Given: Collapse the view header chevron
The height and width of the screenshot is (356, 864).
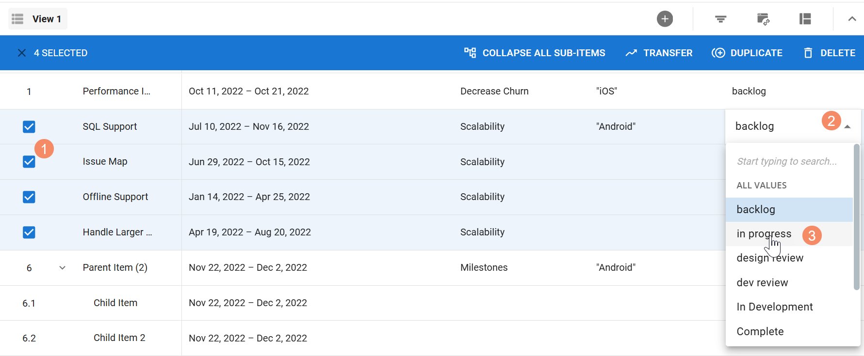Looking at the screenshot, I should coord(852,19).
